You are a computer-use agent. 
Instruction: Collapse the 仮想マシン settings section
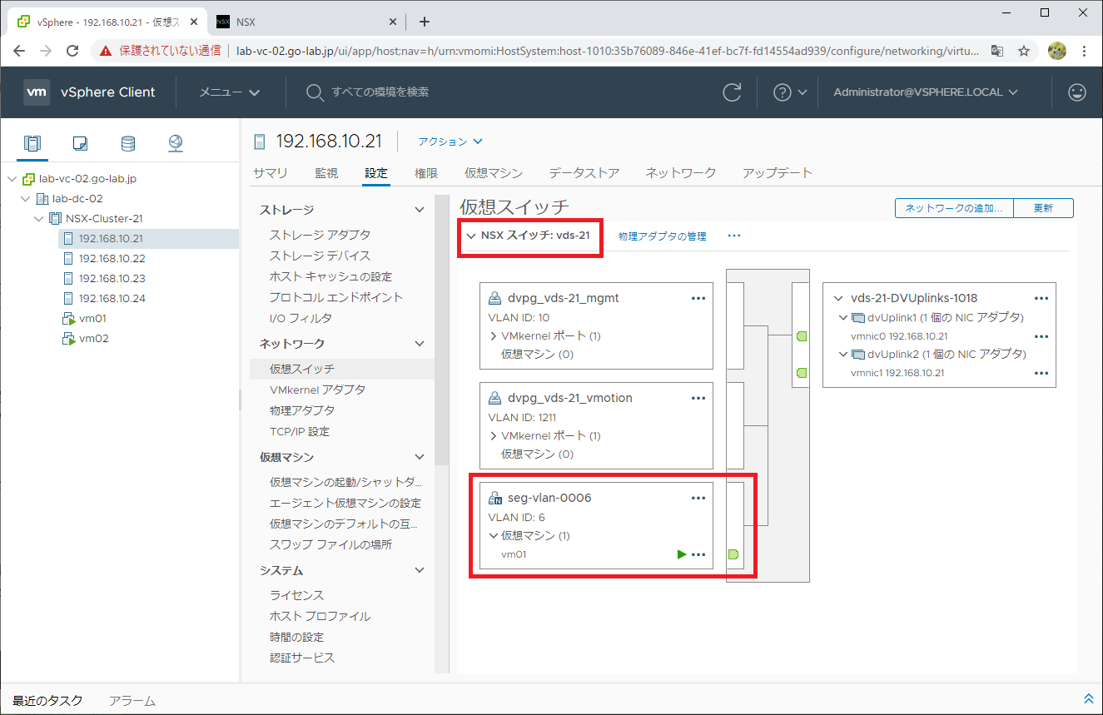(x=420, y=457)
